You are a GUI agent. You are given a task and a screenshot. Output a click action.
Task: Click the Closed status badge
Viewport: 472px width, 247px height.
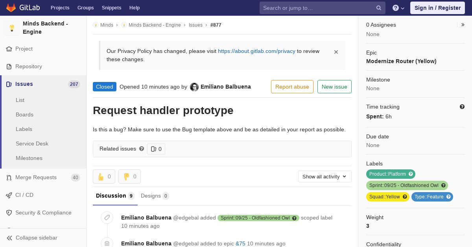(105, 87)
